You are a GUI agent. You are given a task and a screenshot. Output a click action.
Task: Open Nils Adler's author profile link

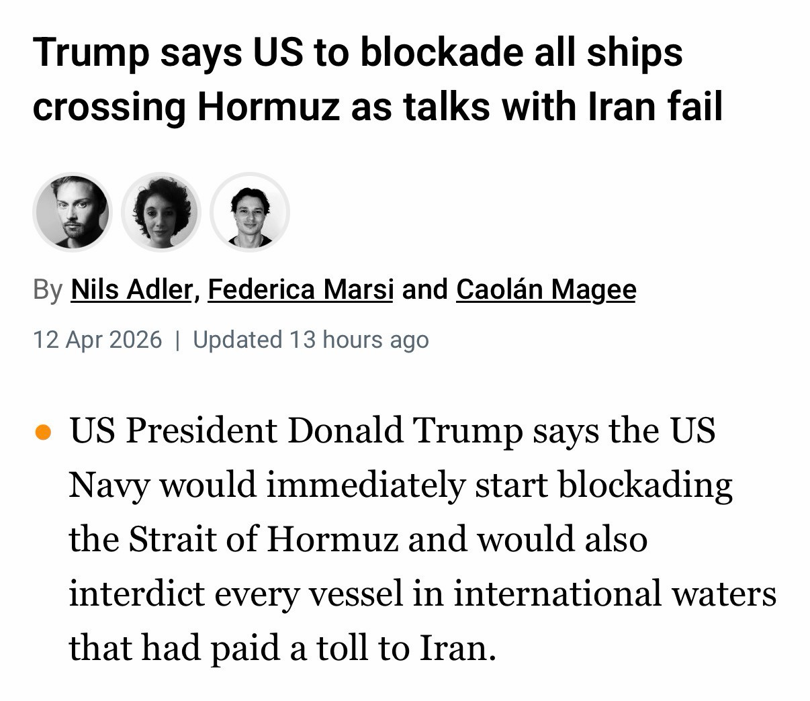click(x=132, y=289)
